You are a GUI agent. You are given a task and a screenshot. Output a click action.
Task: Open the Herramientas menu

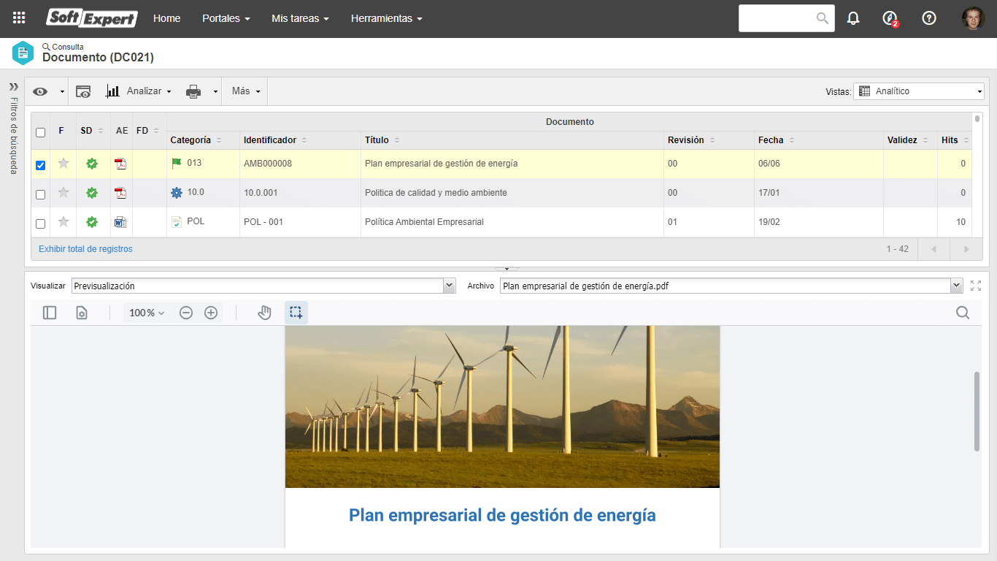point(387,18)
